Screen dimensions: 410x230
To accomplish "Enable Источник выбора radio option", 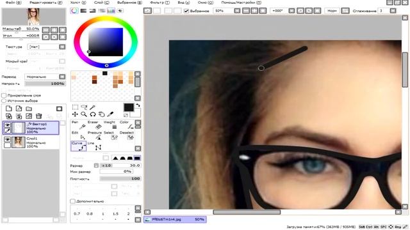I will (4, 101).
